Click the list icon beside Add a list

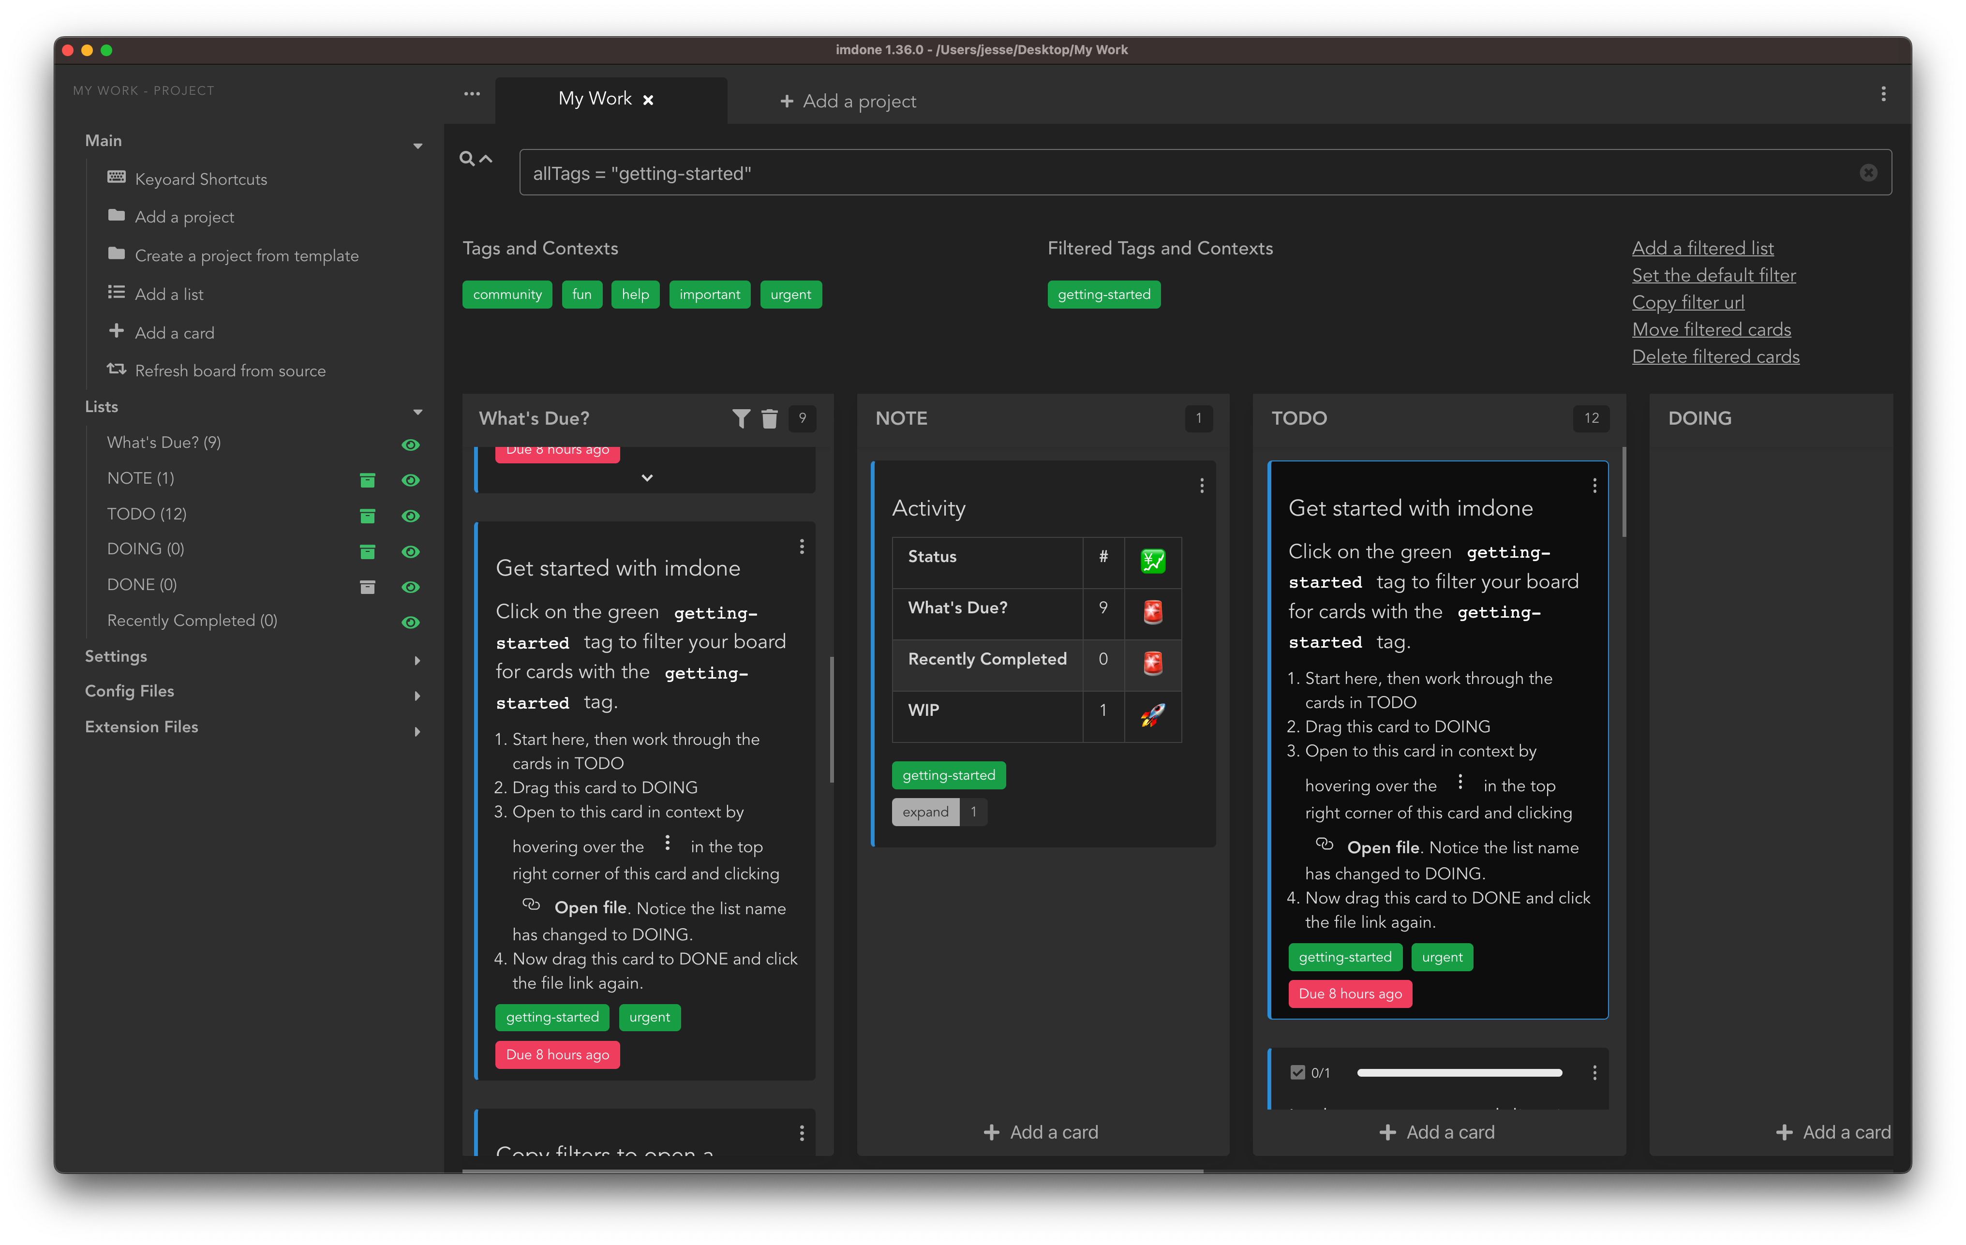117,292
